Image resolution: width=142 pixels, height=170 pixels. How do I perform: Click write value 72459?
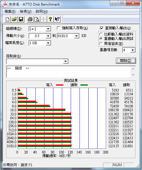115,106
